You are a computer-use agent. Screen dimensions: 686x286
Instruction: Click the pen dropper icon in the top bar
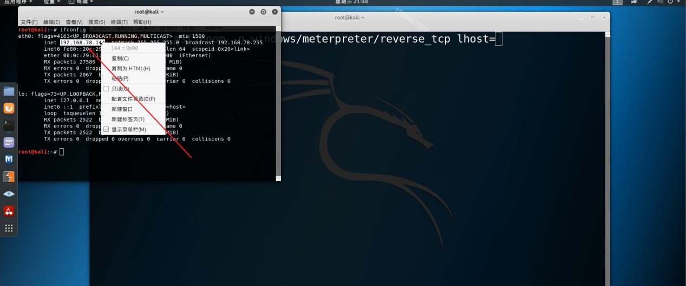649,2
